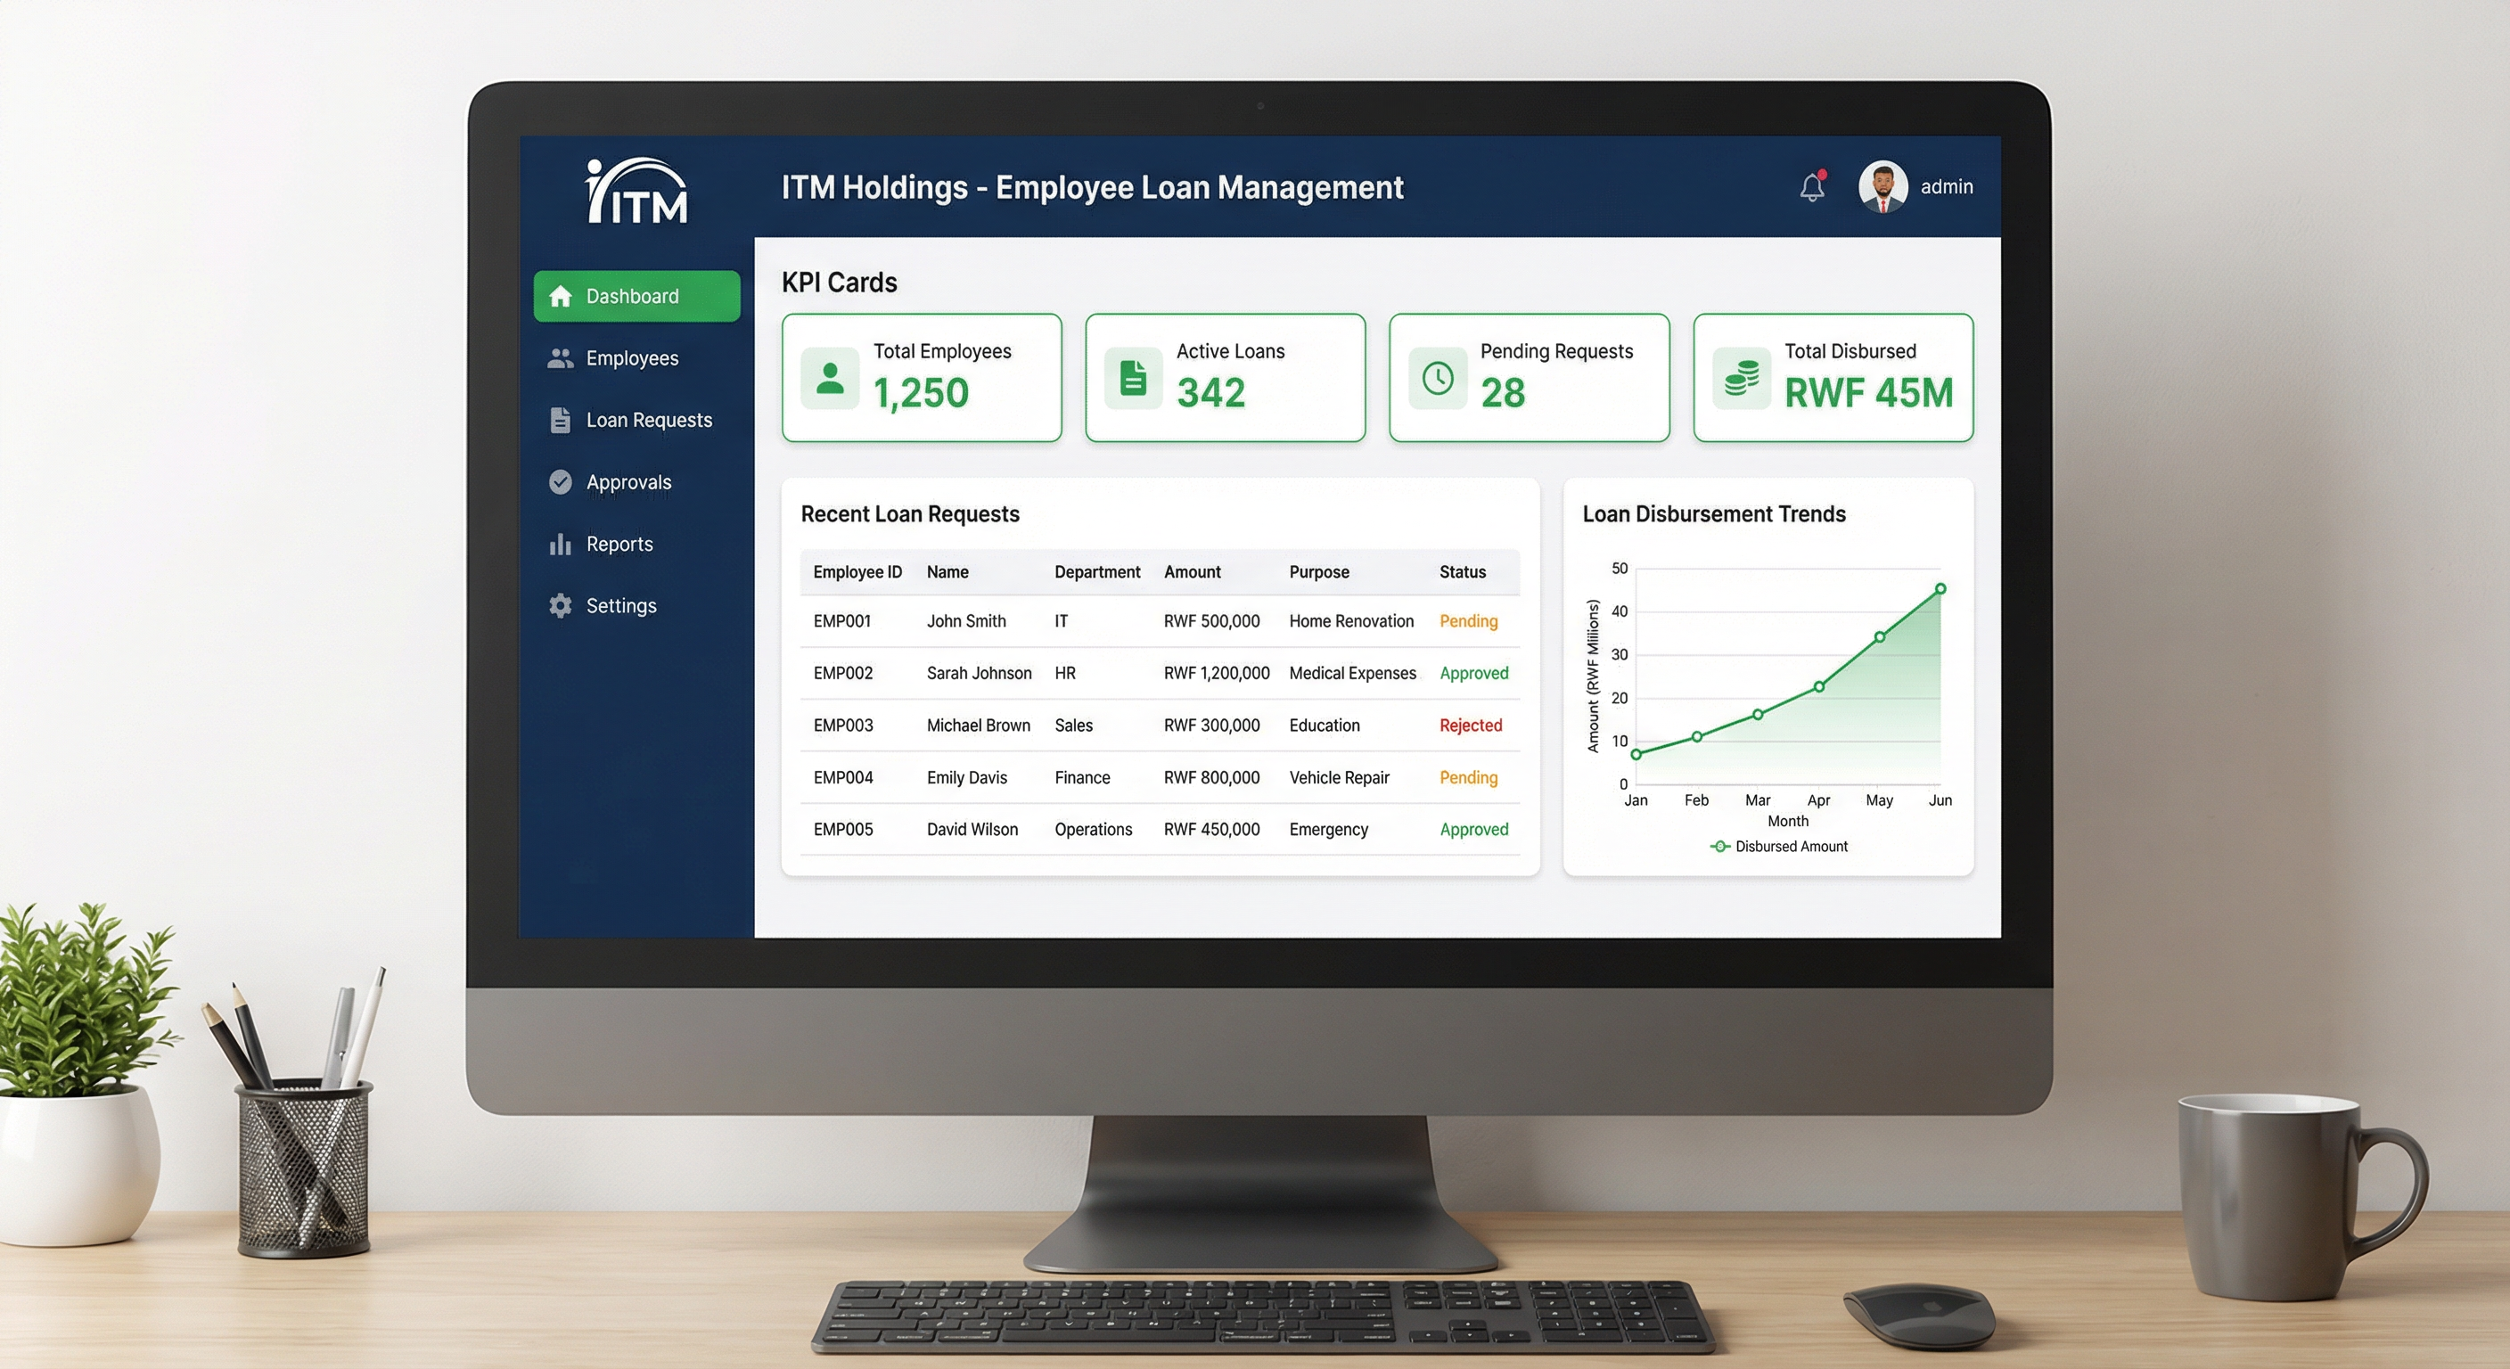
Task: Click the Jun data point on chart
Action: pyautogui.click(x=1940, y=588)
